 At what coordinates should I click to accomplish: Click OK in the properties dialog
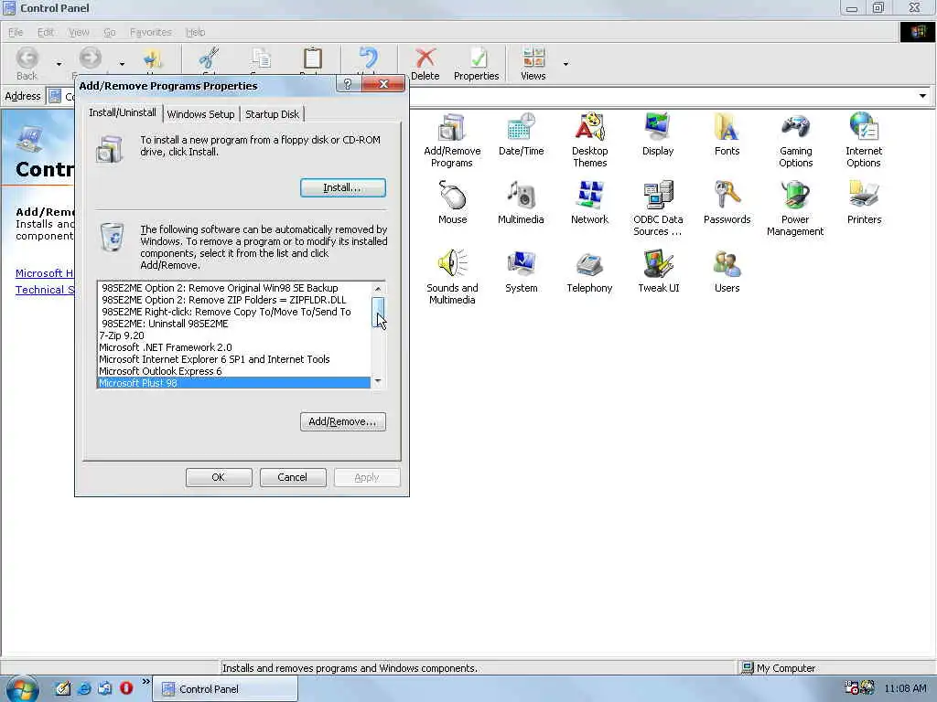[218, 477]
